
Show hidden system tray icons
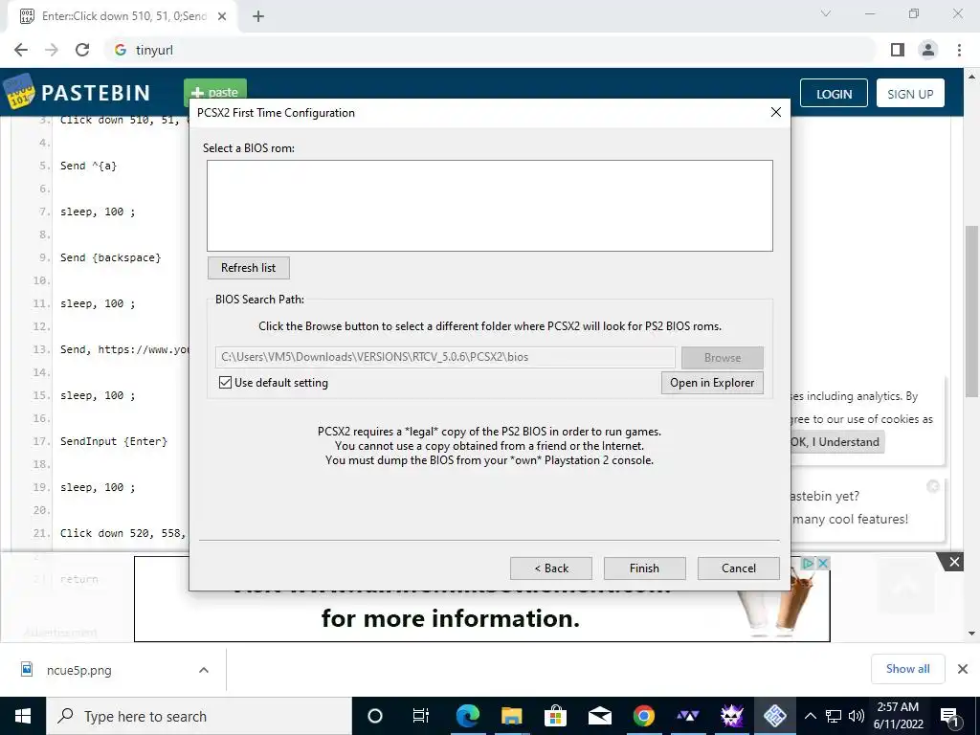tap(810, 716)
